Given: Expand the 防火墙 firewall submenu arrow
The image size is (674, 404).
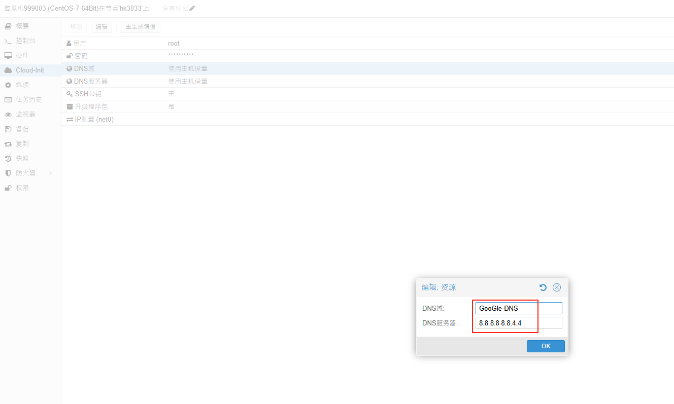Looking at the screenshot, I should tap(51, 173).
